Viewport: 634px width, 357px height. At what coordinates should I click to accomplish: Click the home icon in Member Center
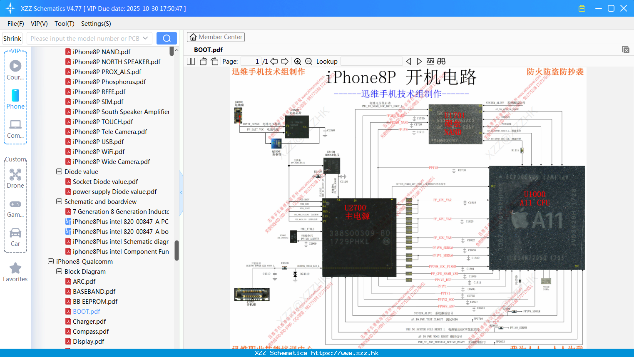point(193,37)
